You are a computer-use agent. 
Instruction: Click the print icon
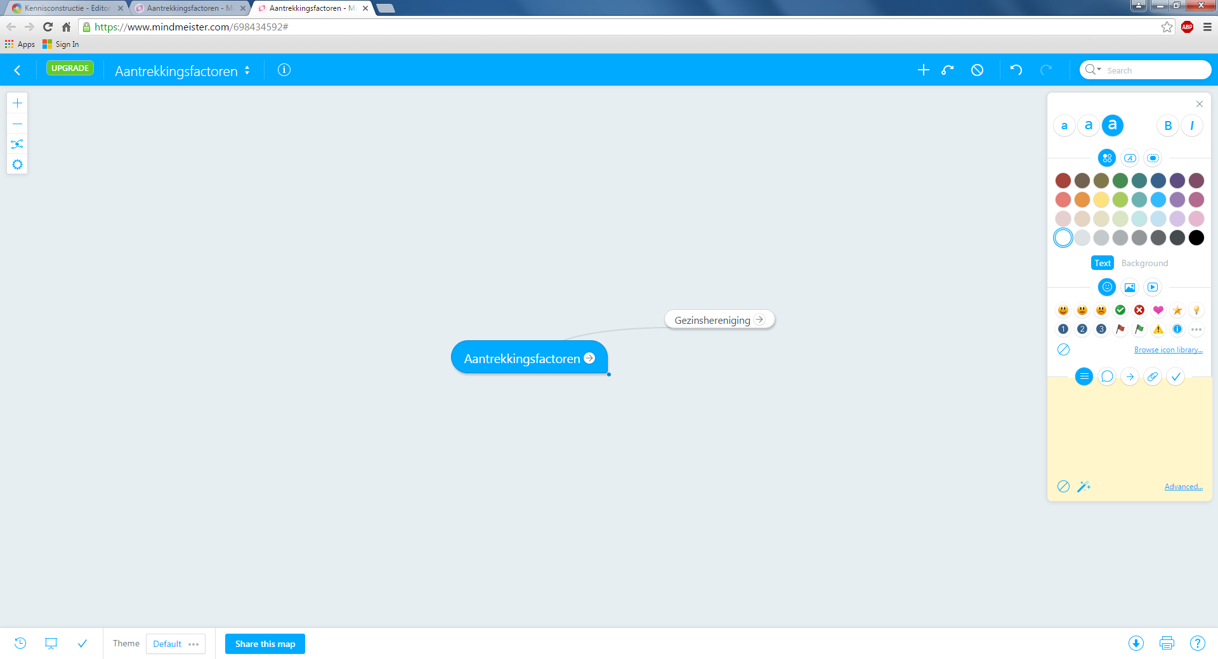click(1166, 643)
